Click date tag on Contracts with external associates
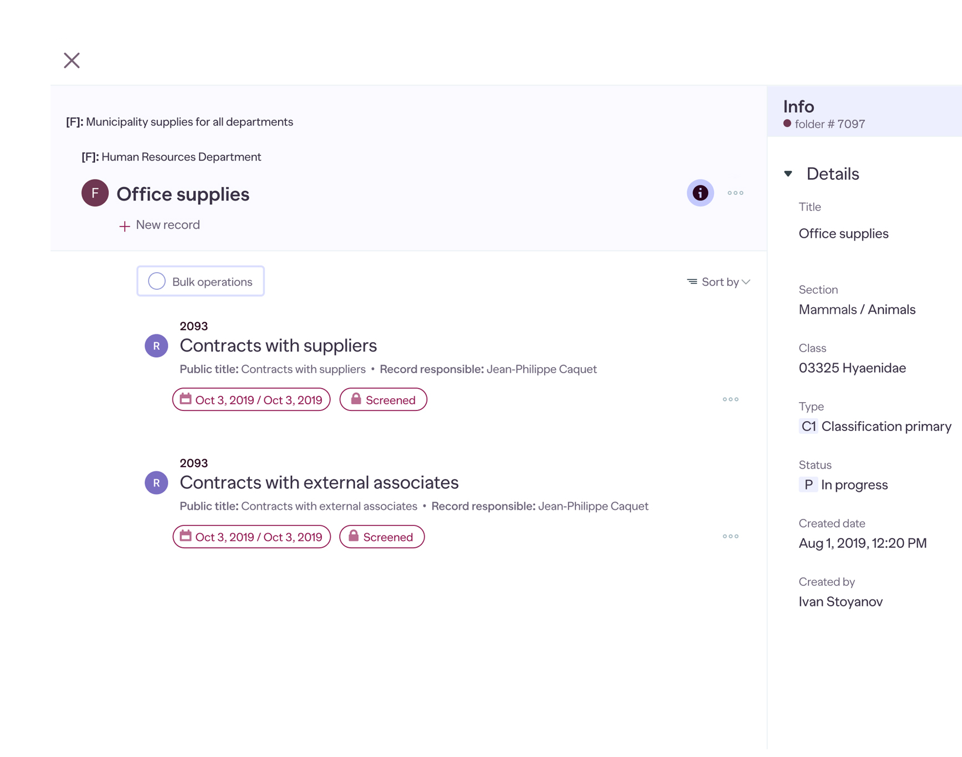Screen dimensions: 962x757 tap(251, 537)
